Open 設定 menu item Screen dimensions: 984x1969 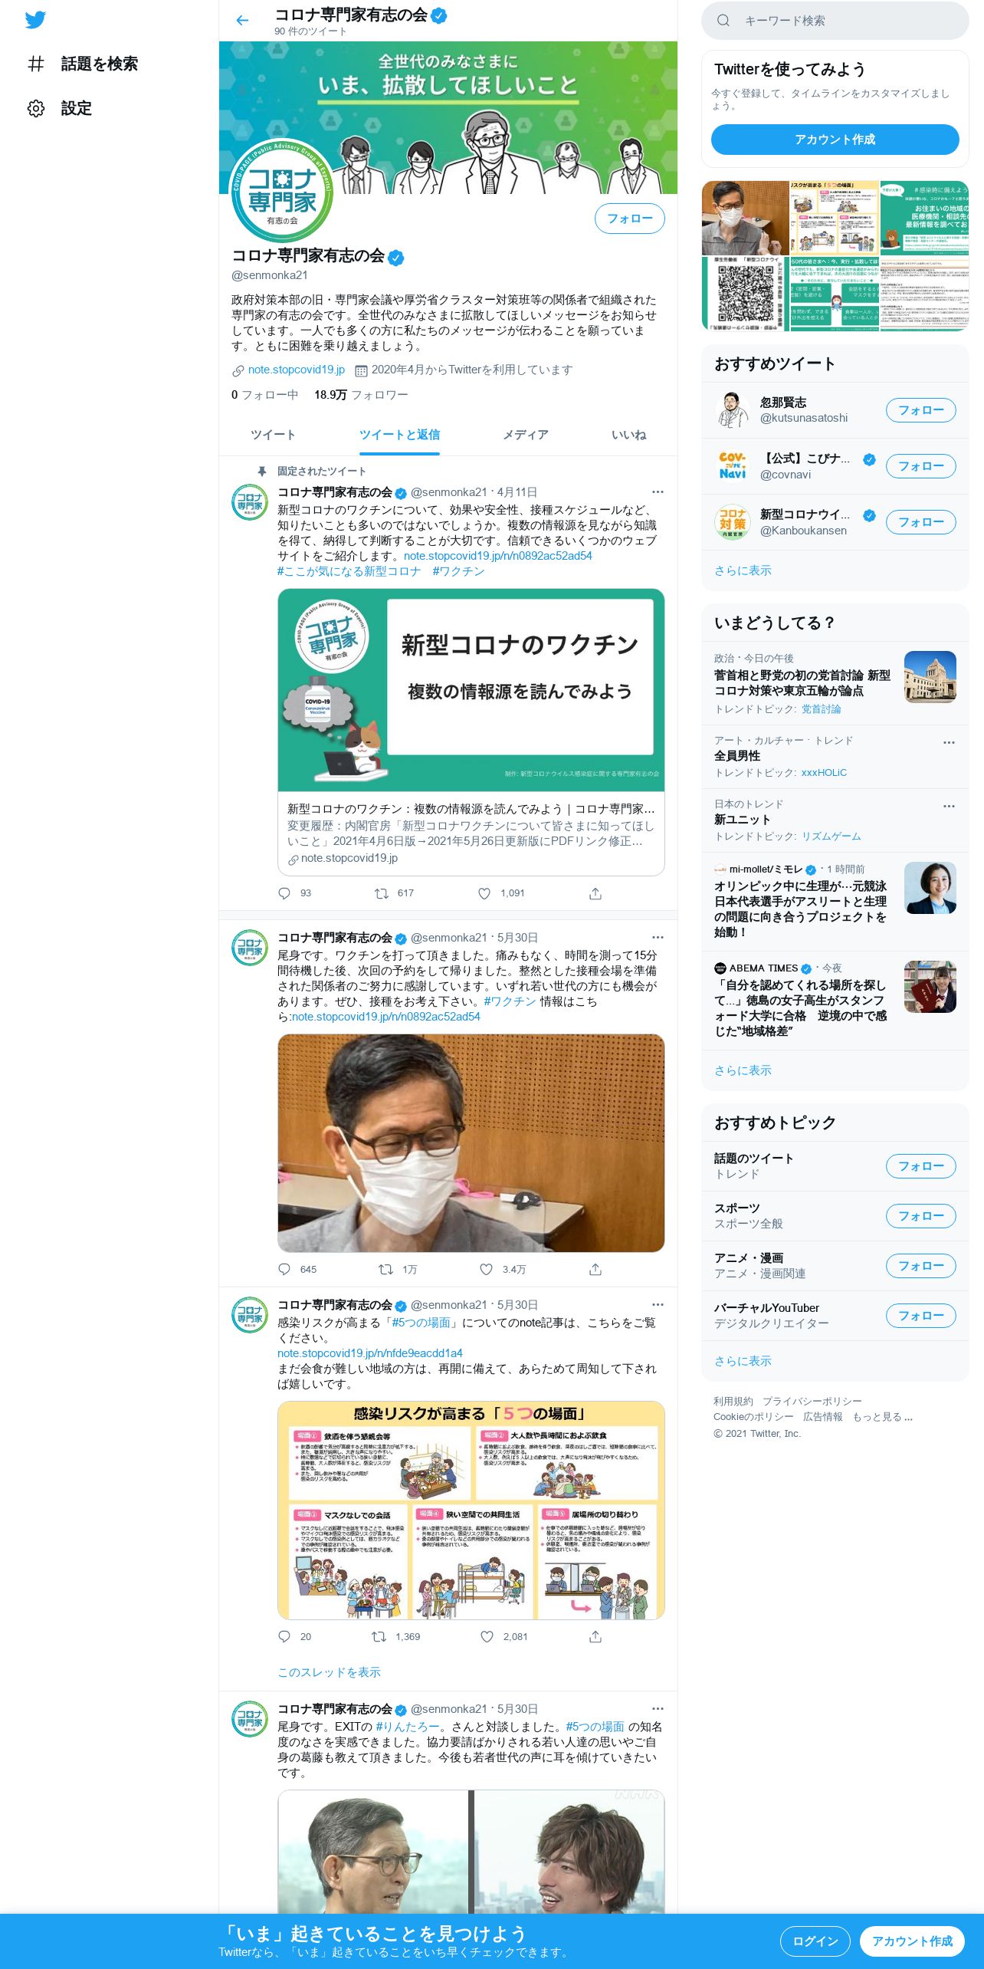[77, 108]
